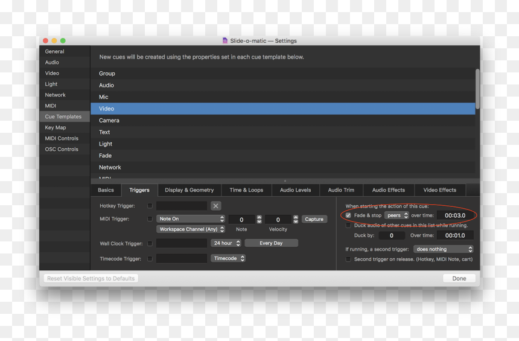The width and height of the screenshot is (519, 341).
Task: Open MIDI Controls in sidebar
Action: click(x=65, y=138)
